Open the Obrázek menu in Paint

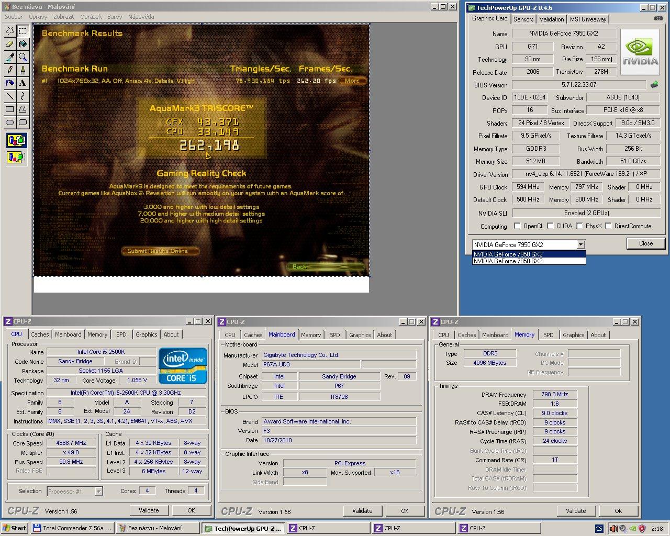click(x=92, y=17)
